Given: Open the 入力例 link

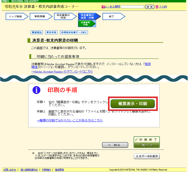Looking at the screenshot, I should pos(163,7).
